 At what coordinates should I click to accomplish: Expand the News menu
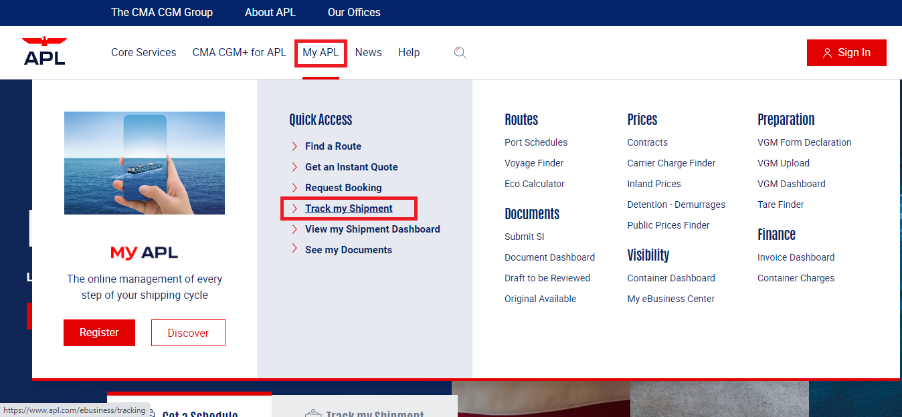(368, 53)
